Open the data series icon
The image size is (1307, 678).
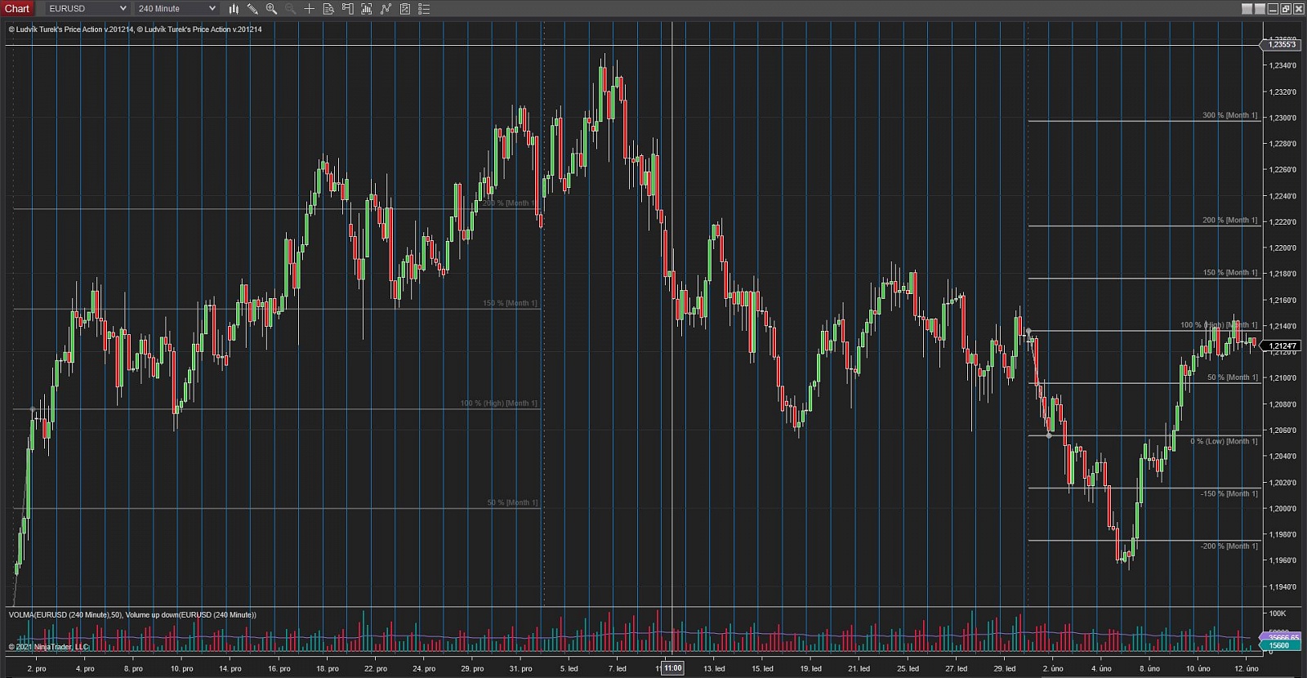click(x=366, y=9)
